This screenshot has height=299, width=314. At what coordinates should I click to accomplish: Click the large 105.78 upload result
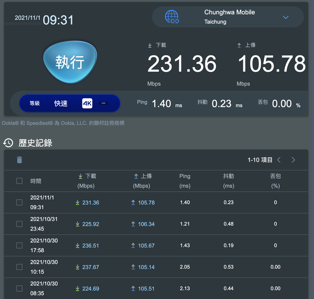pyautogui.click(x=272, y=64)
